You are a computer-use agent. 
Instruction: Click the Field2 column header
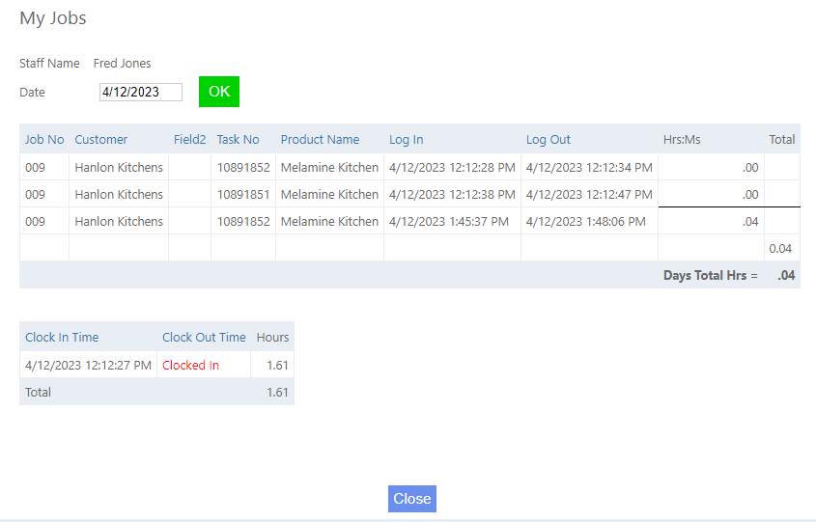click(190, 140)
